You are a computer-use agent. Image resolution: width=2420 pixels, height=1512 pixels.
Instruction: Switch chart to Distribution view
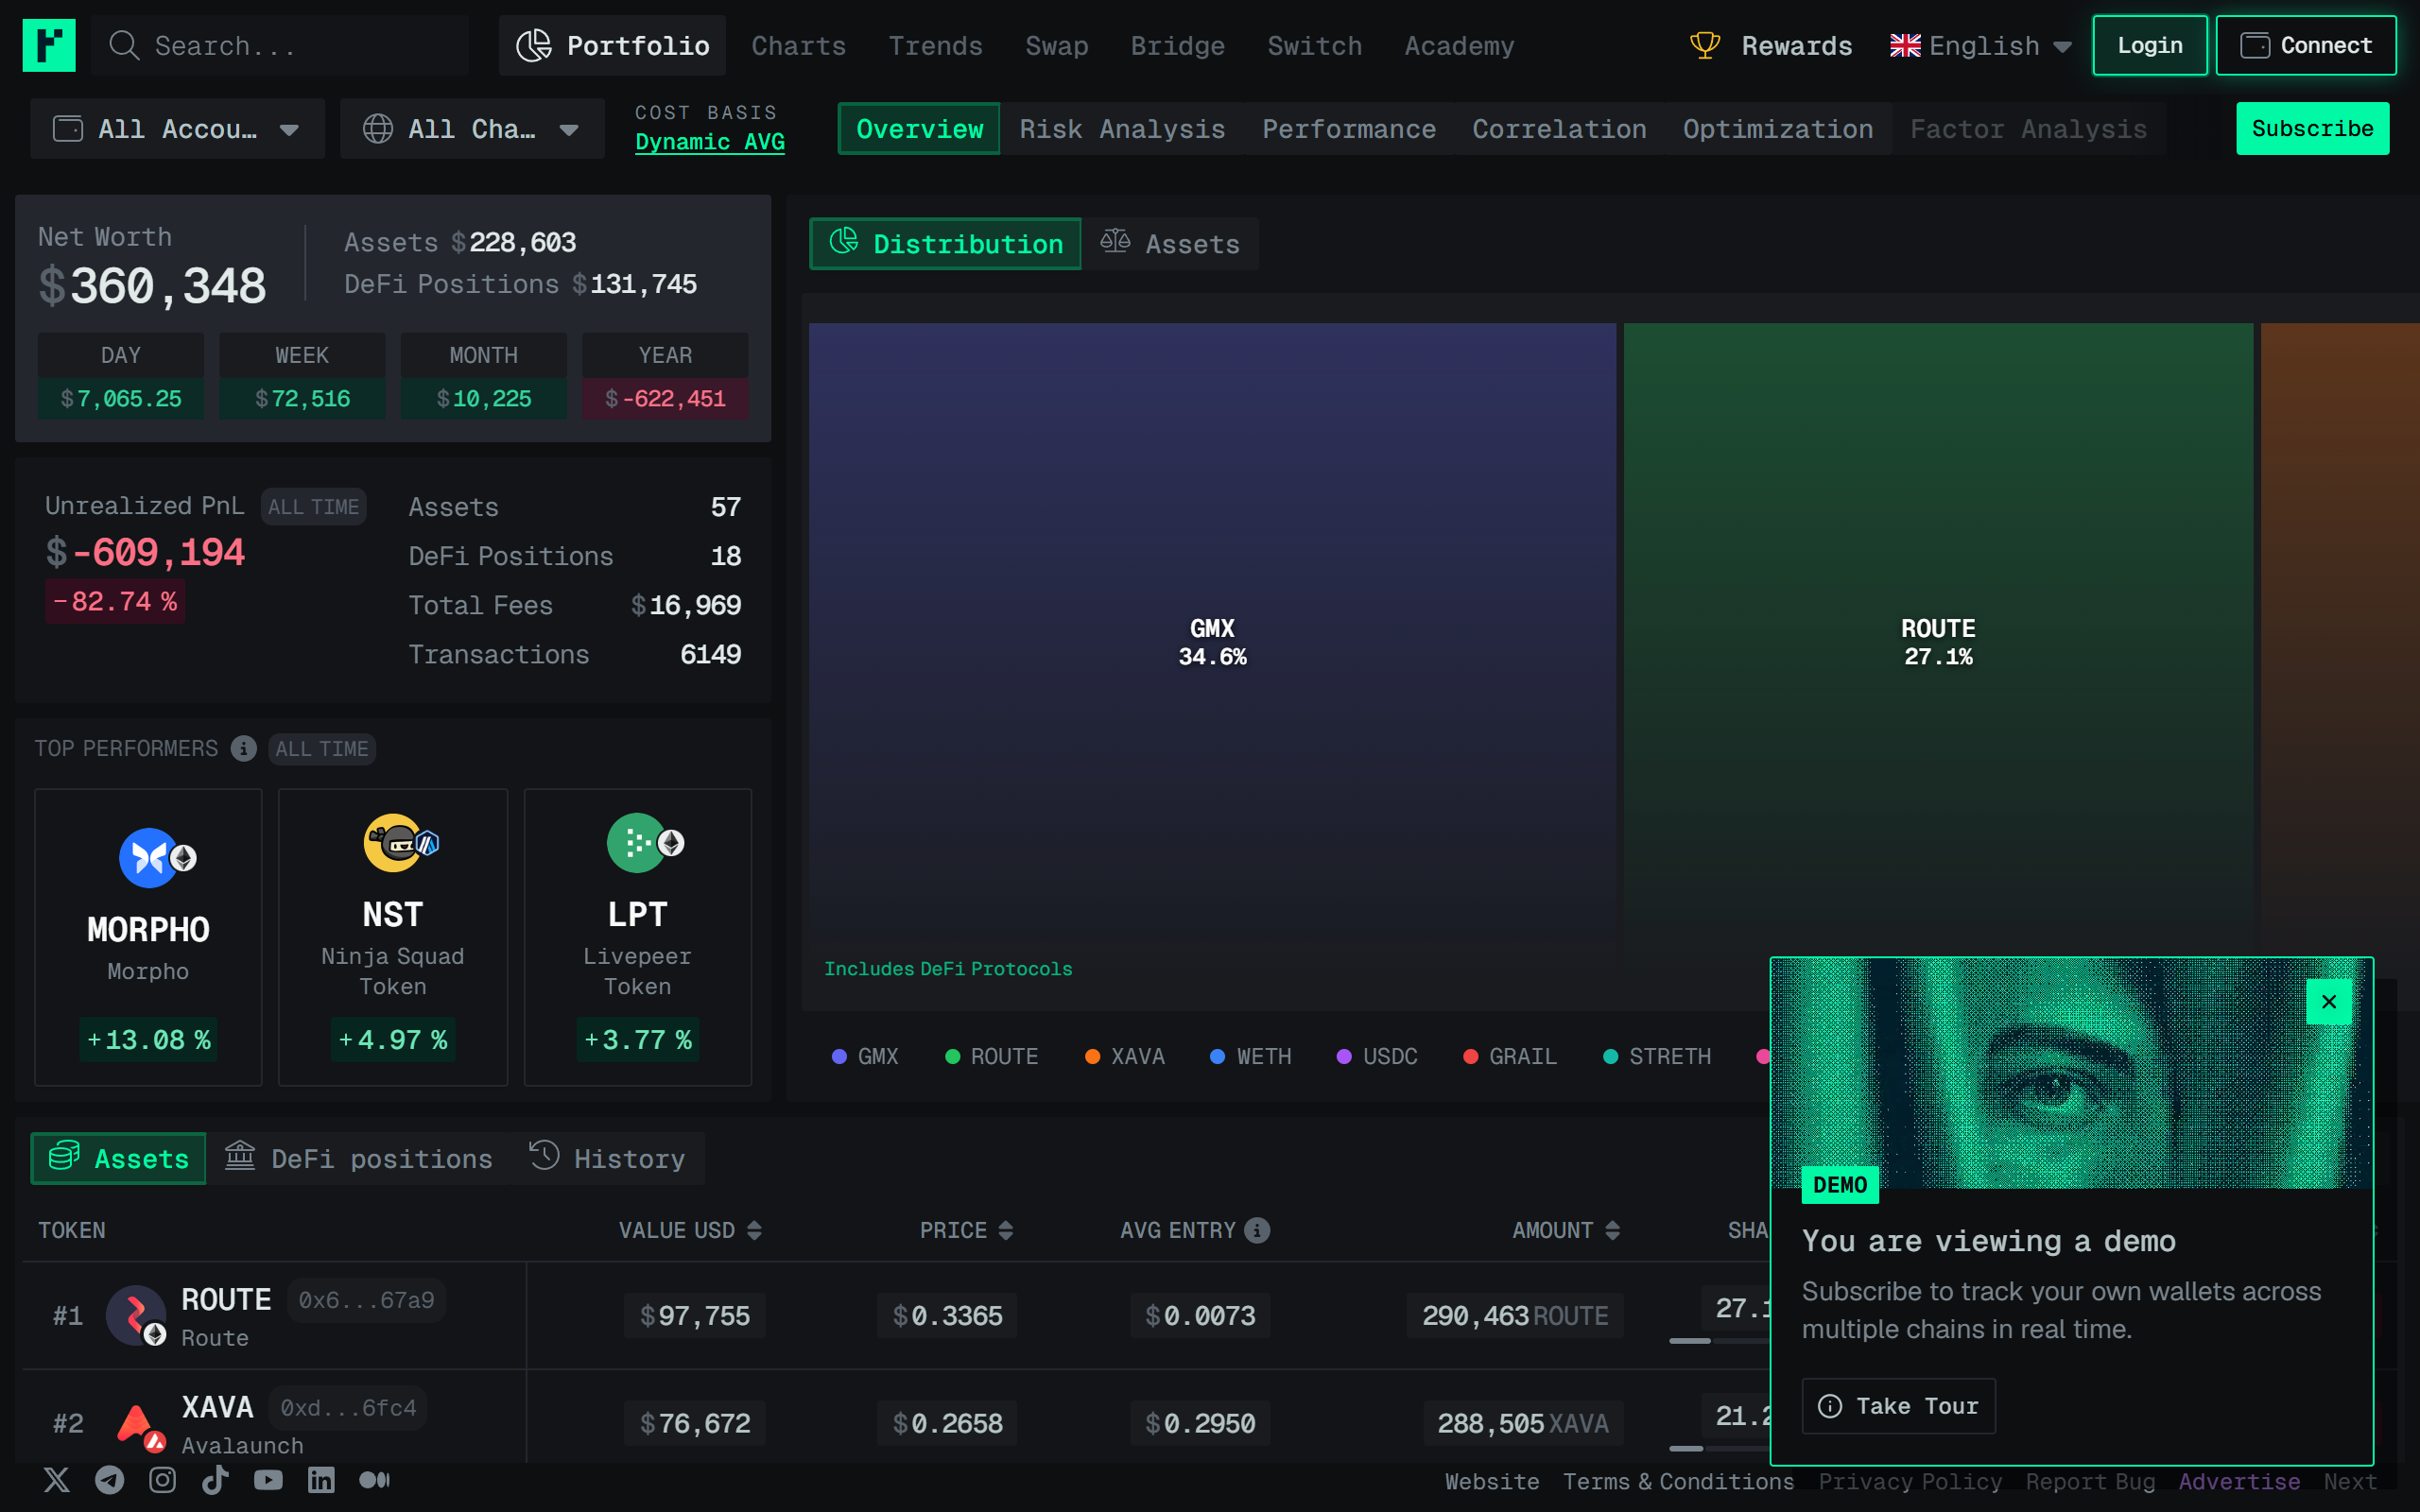(945, 244)
